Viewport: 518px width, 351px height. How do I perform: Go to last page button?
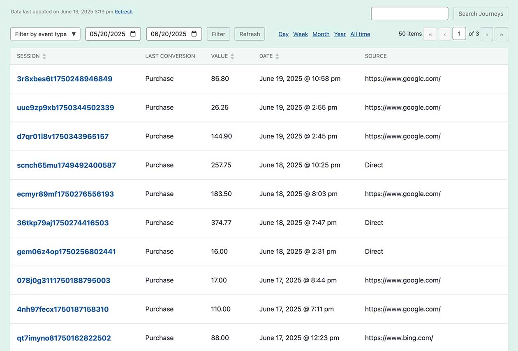(x=501, y=34)
